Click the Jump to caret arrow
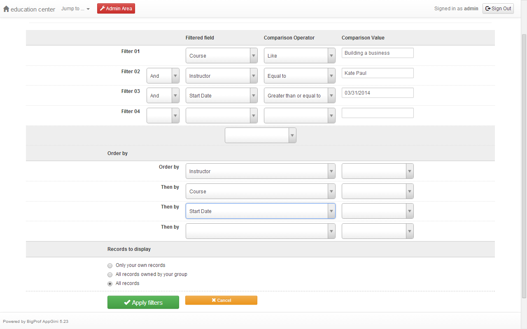Image resolution: width=527 pixels, height=329 pixels. [88, 9]
